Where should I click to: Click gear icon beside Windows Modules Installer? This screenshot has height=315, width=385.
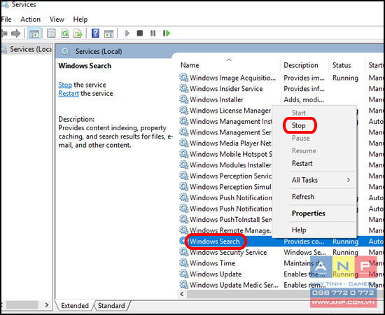tap(183, 164)
